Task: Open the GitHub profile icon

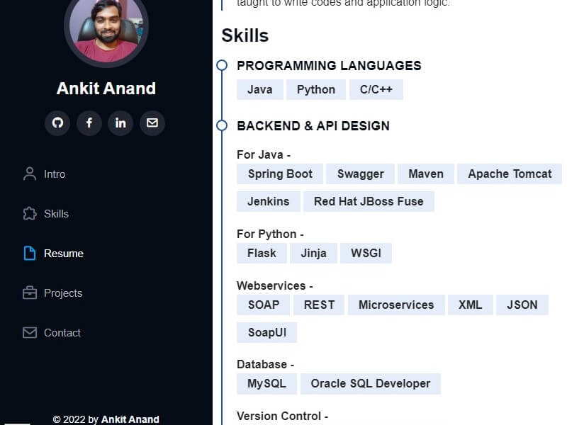Action: (x=57, y=123)
